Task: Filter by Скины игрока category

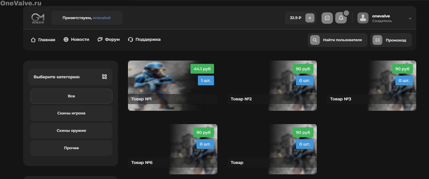Action: (x=71, y=113)
